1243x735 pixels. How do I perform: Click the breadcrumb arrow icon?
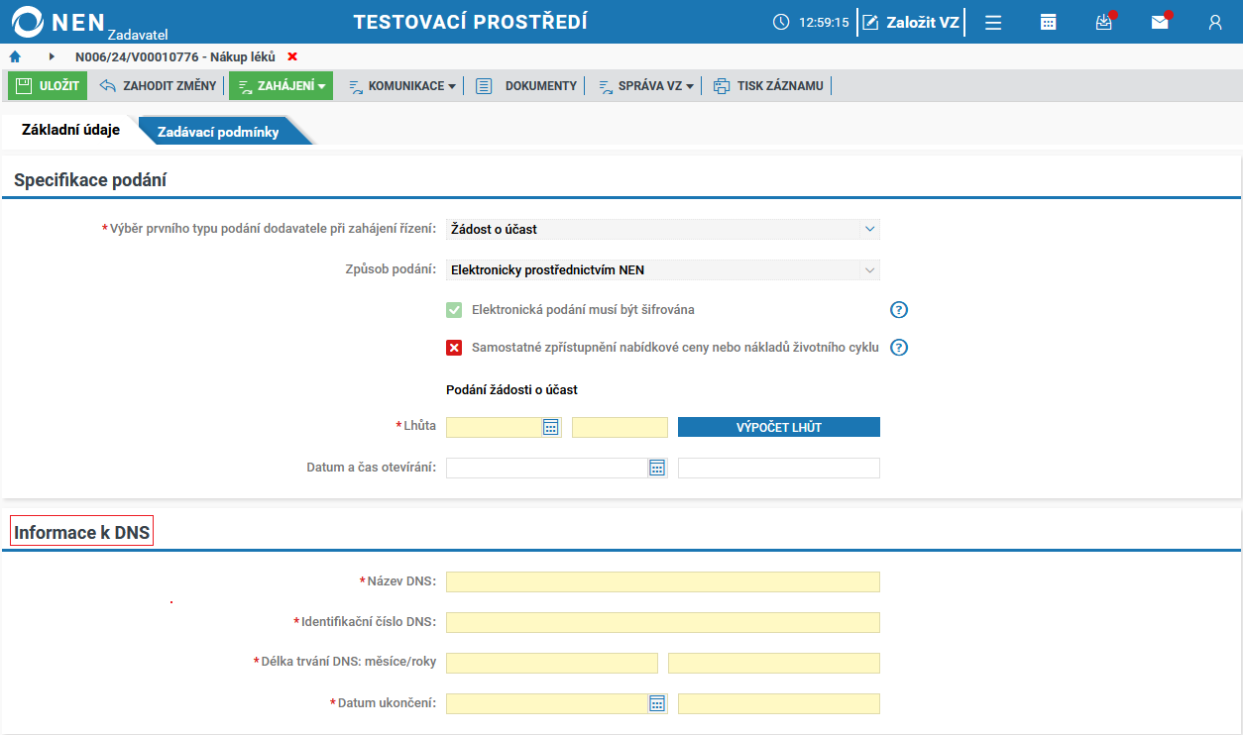click(52, 56)
